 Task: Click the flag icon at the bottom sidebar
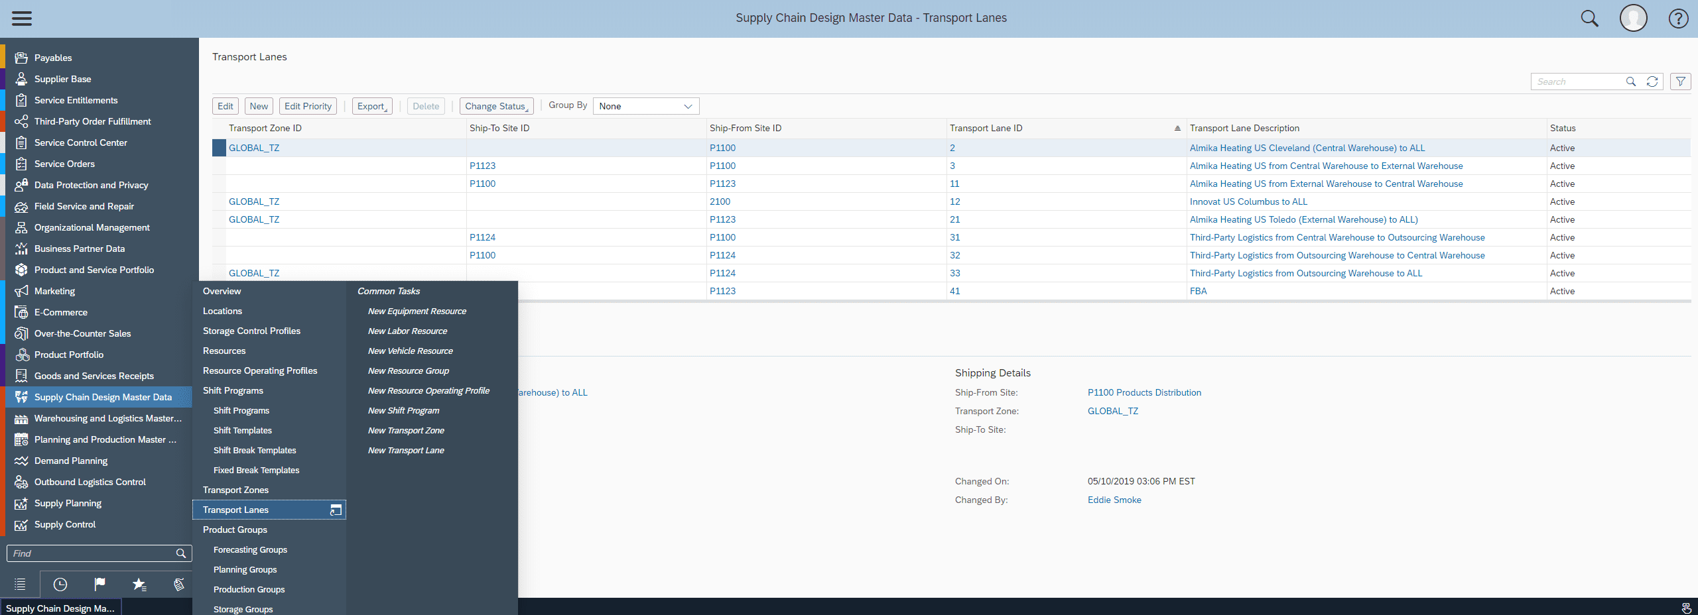coord(99,585)
